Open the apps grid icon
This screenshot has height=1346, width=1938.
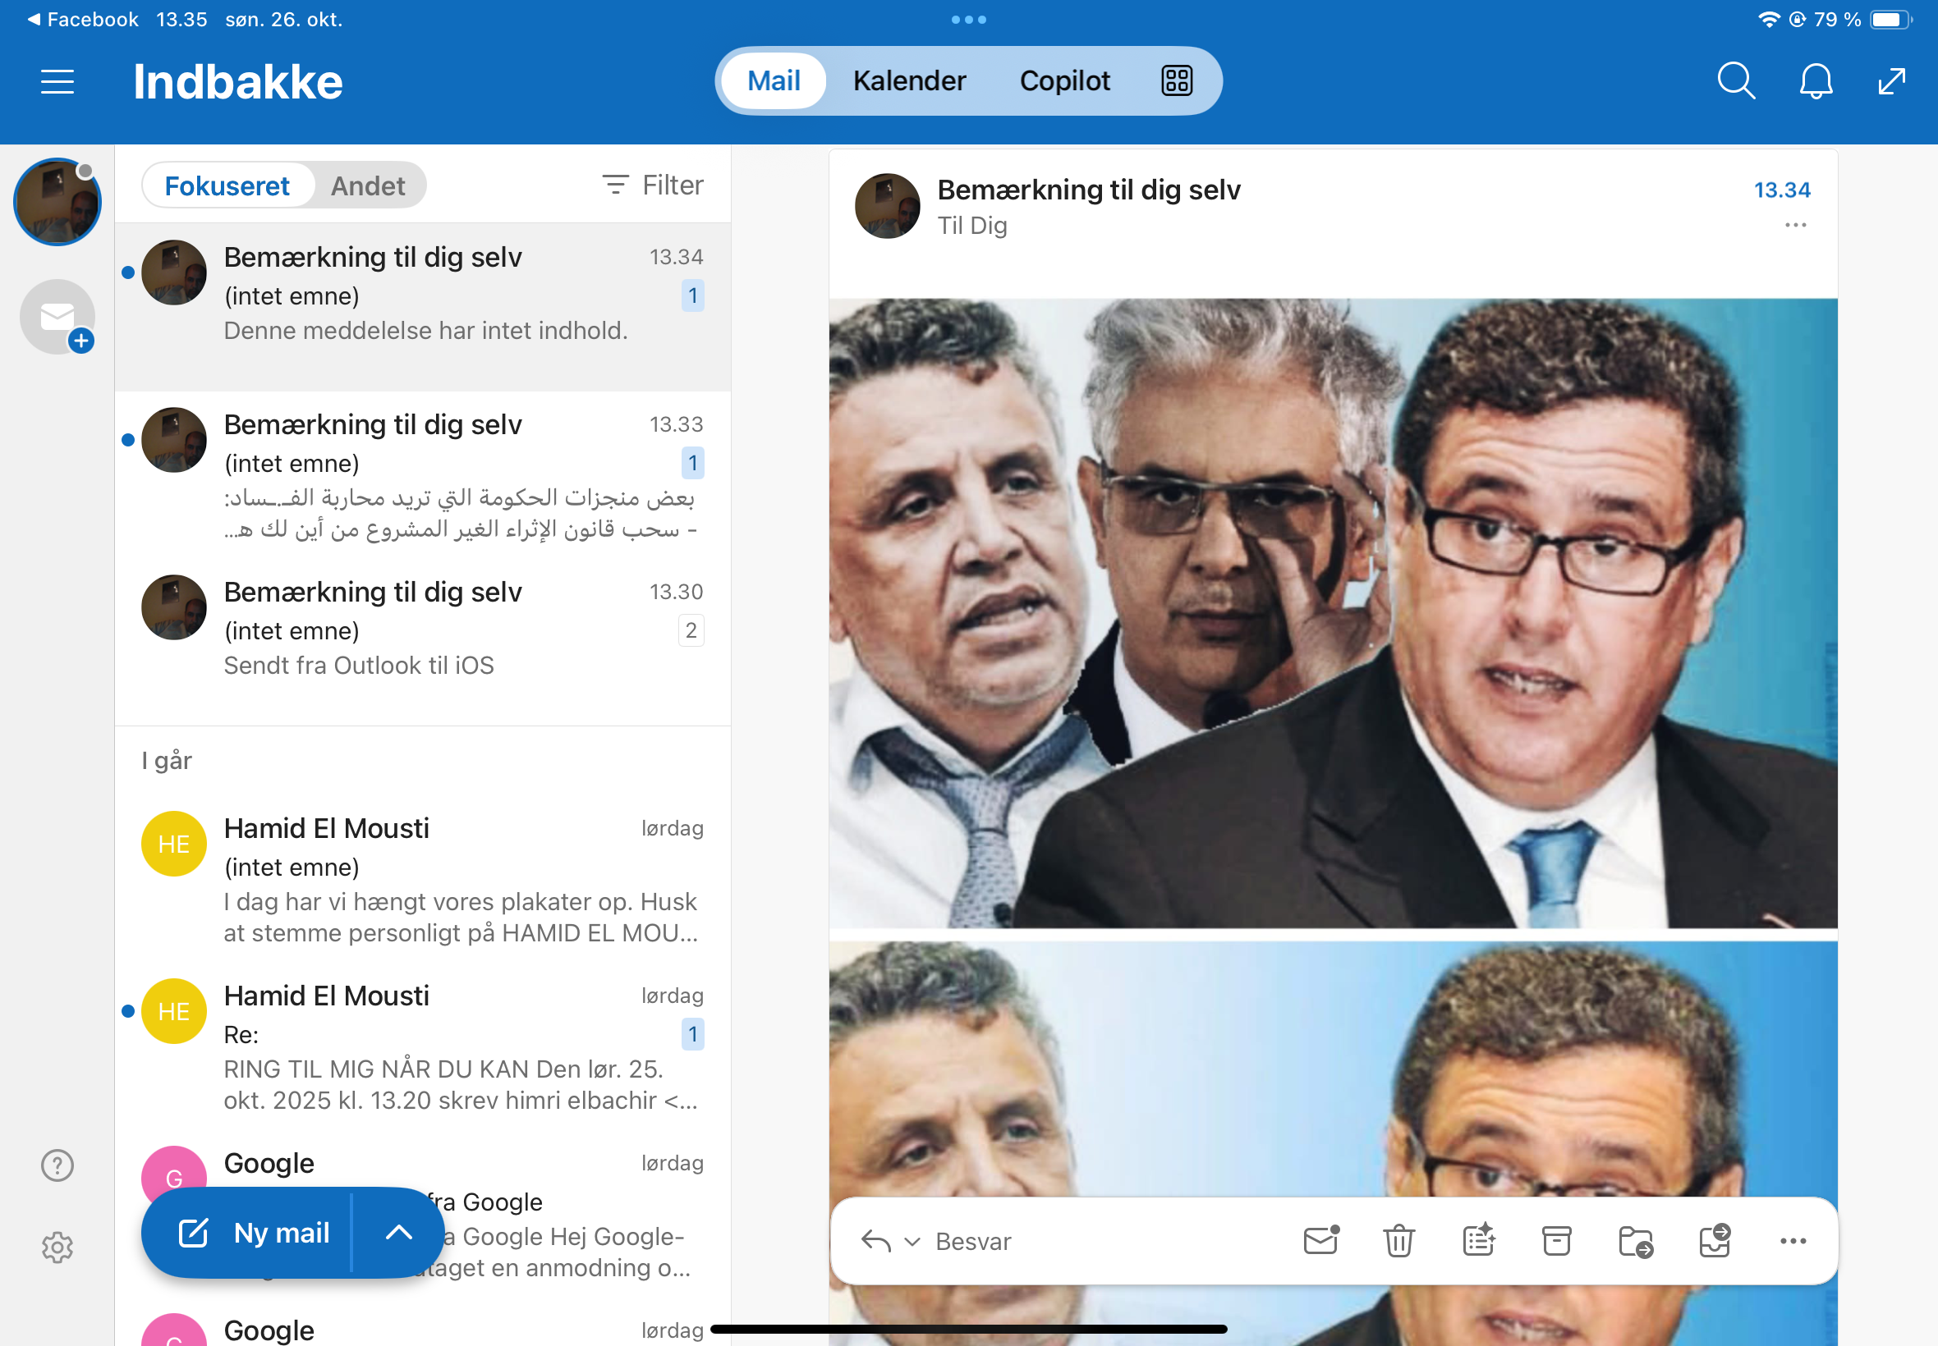click(1176, 81)
